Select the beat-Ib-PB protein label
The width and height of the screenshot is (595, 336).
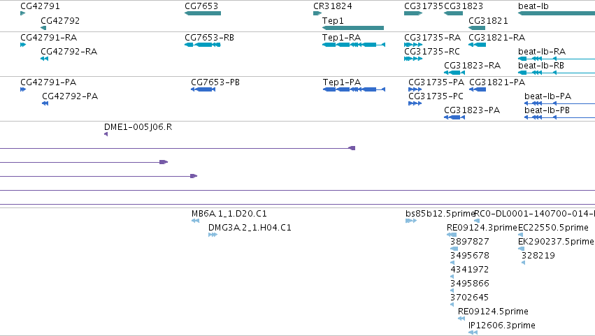pos(547,110)
